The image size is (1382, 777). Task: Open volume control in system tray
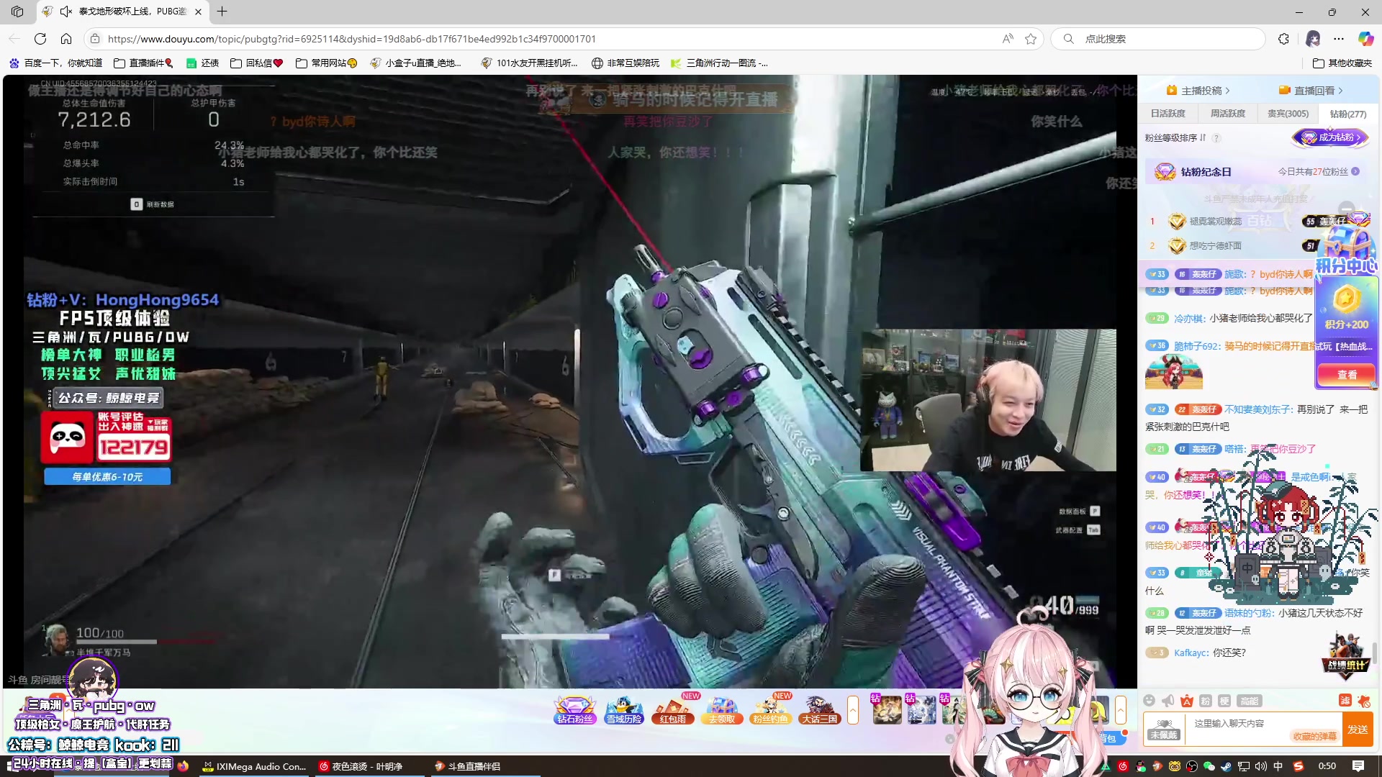[1261, 766]
